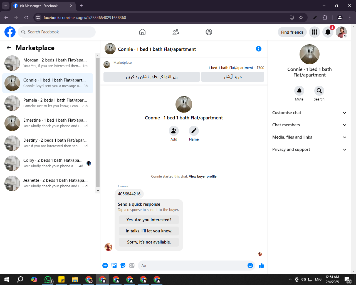Open the Chrome profile icon
Viewport: 356px width, 285px height.
click(x=340, y=18)
